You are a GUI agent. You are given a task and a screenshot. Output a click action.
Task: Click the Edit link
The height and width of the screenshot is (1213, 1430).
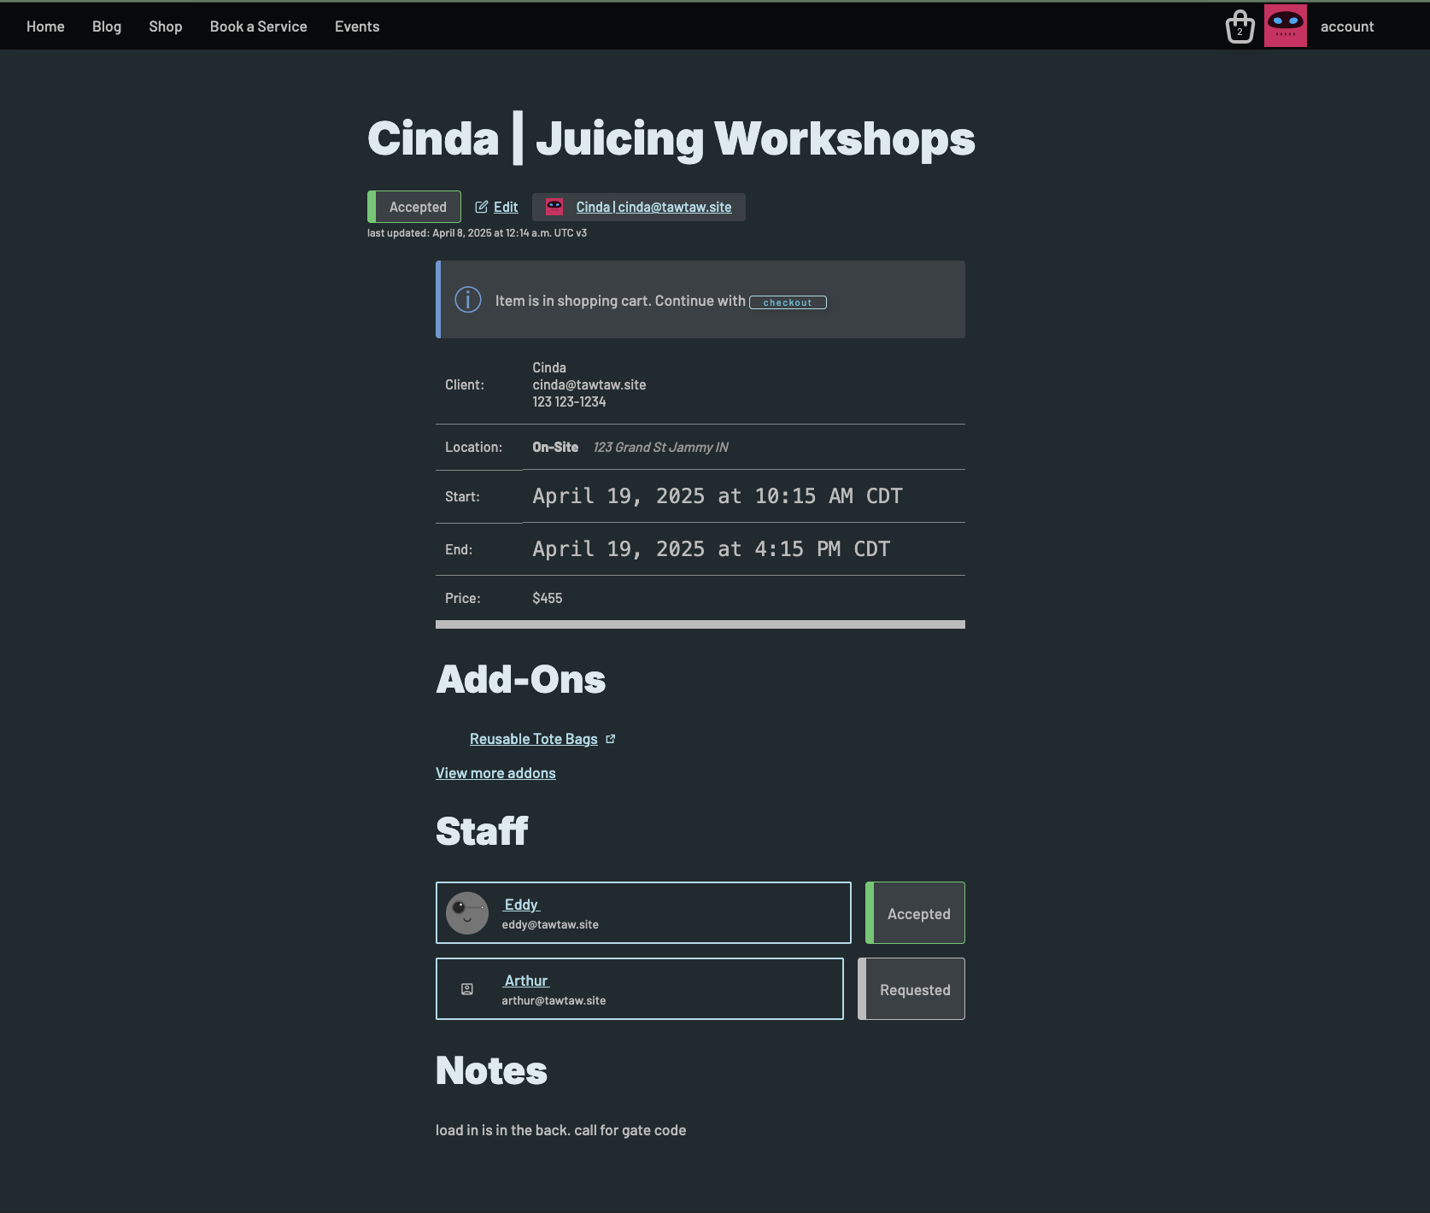506,207
